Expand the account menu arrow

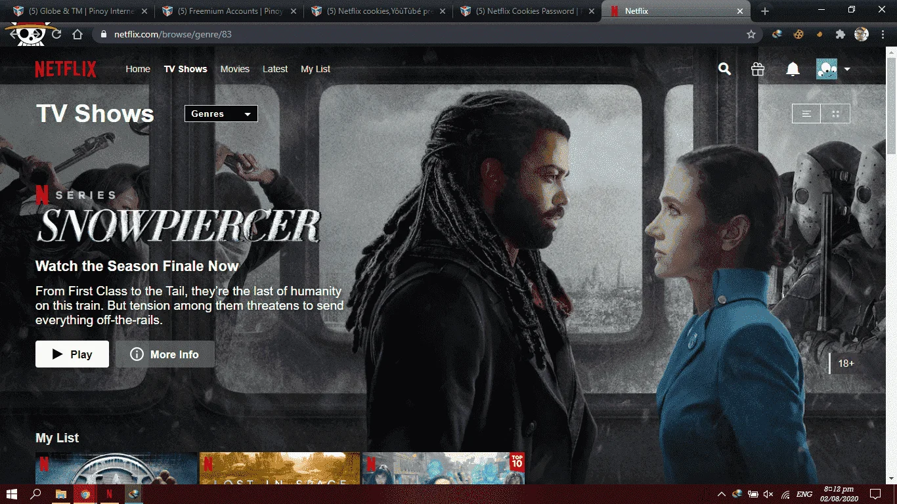(x=847, y=69)
